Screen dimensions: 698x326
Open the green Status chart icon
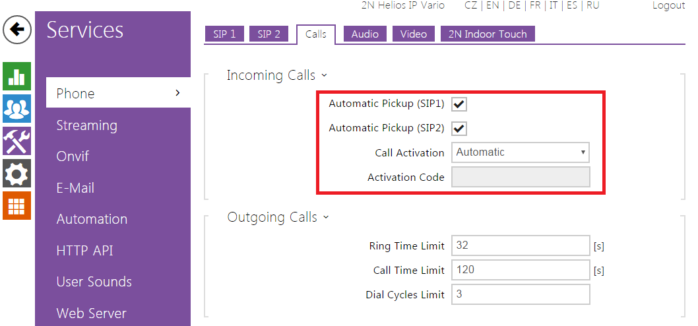point(17,77)
